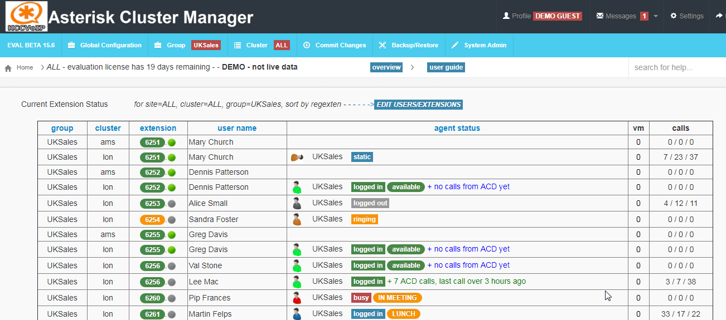Click the Backup/Restore icon
This screenshot has height=320, width=726.
pos(382,45)
